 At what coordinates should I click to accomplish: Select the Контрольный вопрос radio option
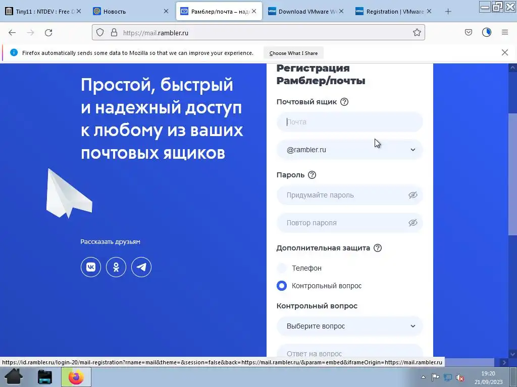pyautogui.click(x=282, y=286)
